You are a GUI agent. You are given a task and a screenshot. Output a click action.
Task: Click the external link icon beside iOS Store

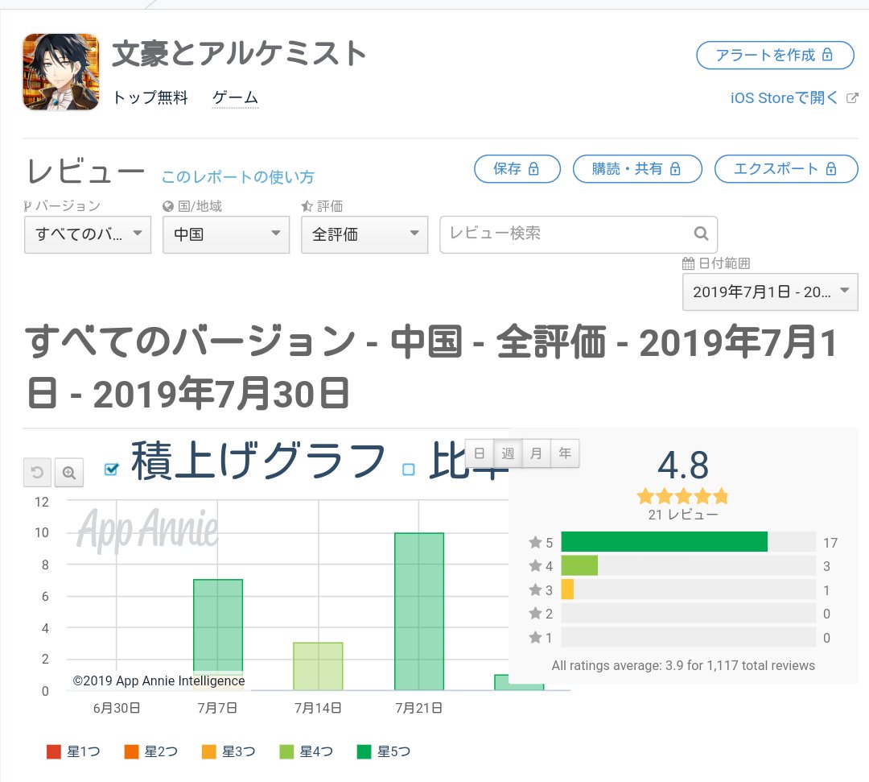click(852, 98)
